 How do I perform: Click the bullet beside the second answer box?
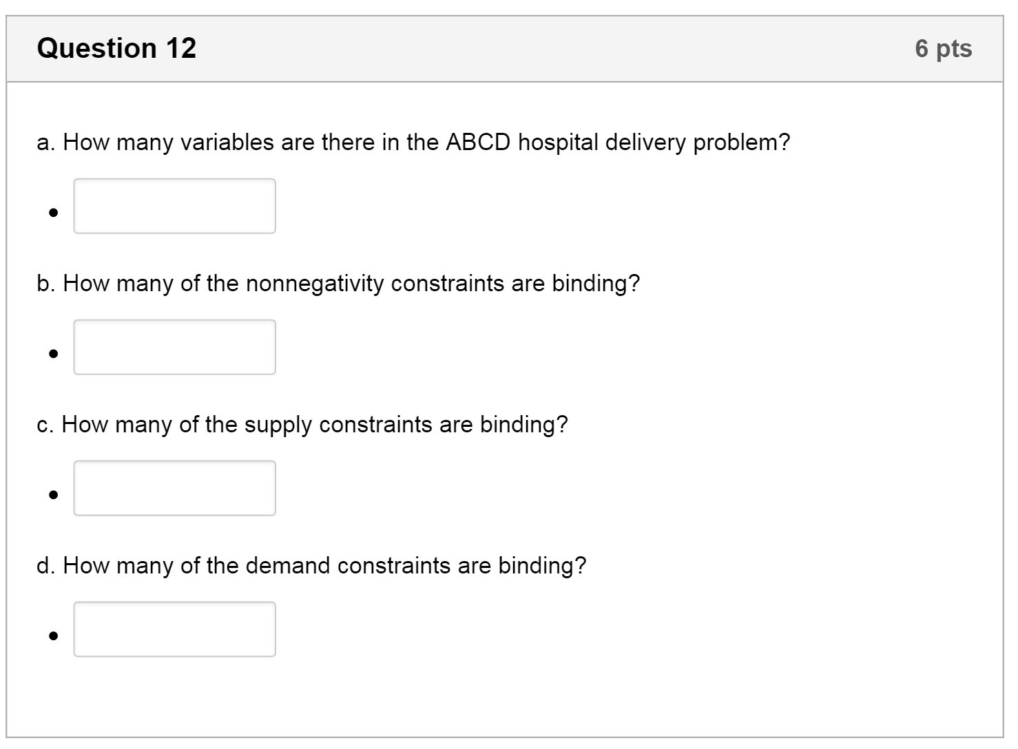(x=53, y=354)
